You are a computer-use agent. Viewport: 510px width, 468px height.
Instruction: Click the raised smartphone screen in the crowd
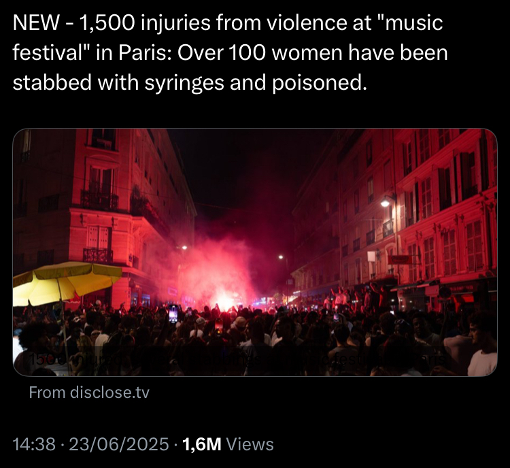[x=173, y=314]
